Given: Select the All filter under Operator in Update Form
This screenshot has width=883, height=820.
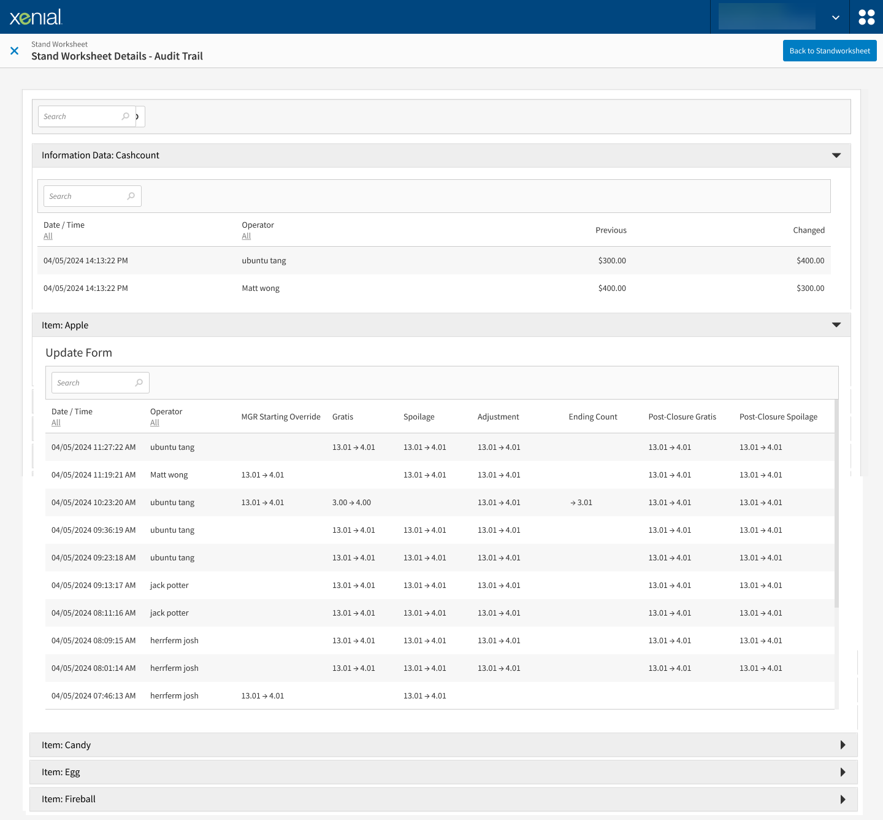Looking at the screenshot, I should coord(155,423).
